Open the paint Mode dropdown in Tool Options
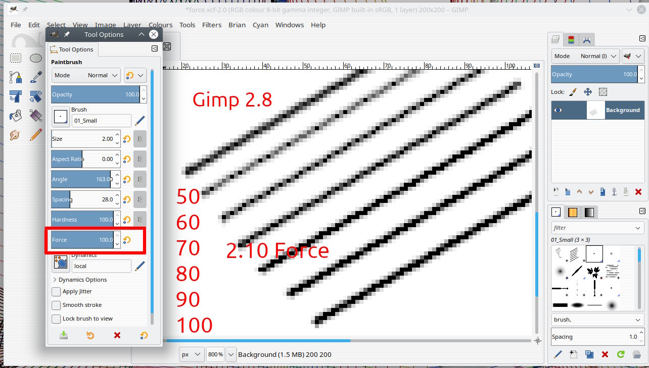649x368 pixels. coord(86,75)
